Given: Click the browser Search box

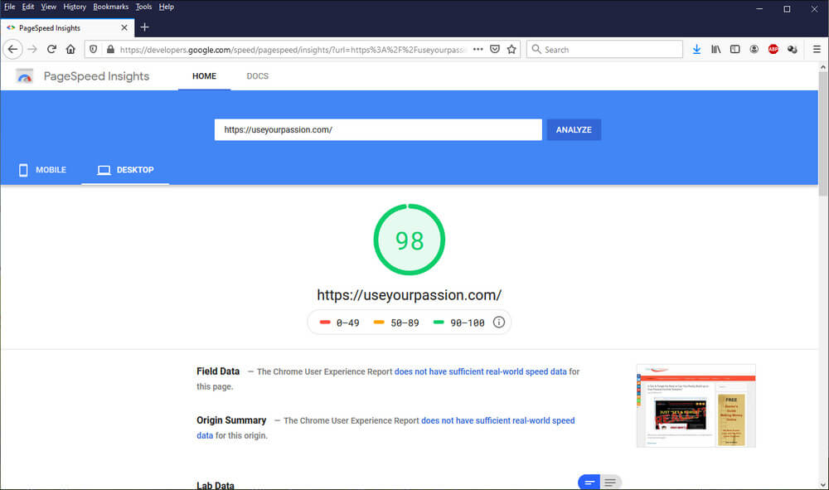Looking at the screenshot, I should coord(604,49).
